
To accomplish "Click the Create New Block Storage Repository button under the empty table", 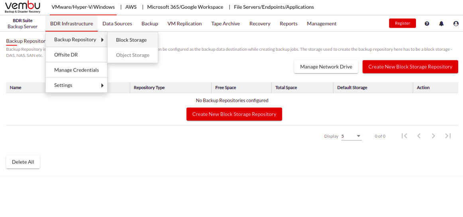I will pyautogui.click(x=234, y=114).
